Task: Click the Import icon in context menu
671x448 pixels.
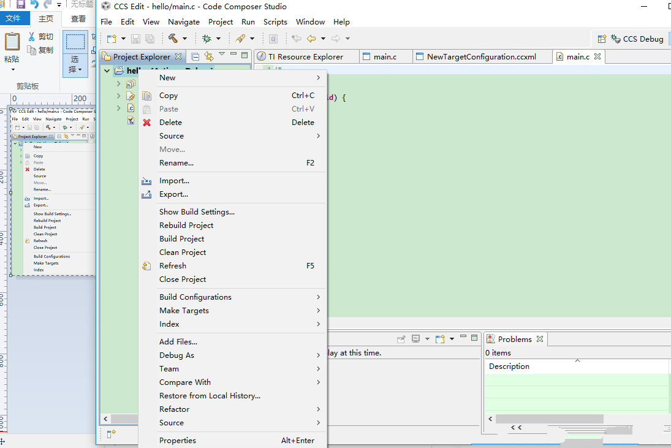Action: coord(146,181)
